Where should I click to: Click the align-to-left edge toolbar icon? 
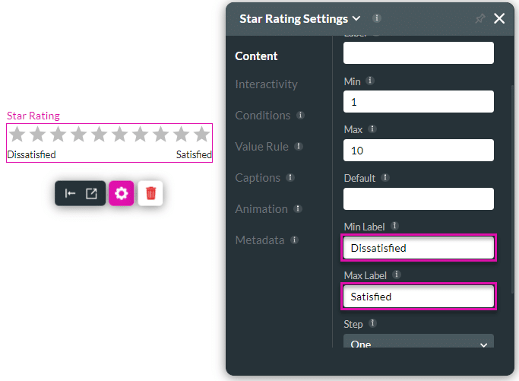click(x=70, y=193)
